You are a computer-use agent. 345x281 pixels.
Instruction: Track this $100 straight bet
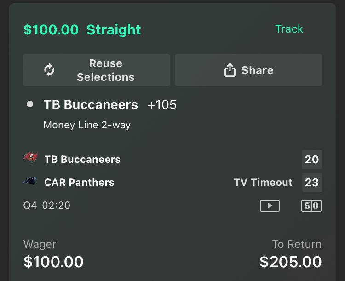point(289,29)
